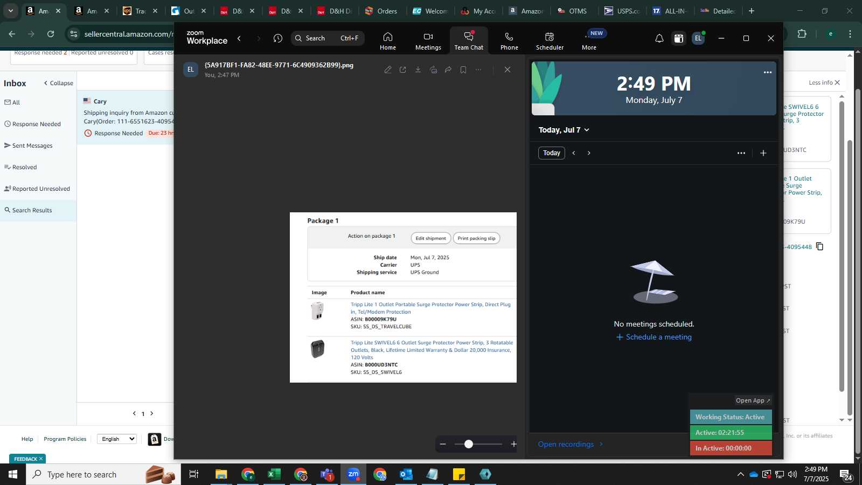Image resolution: width=862 pixels, height=485 pixels.
Task: Click the gift box icon in Zoom
Action: coord(679,38)
